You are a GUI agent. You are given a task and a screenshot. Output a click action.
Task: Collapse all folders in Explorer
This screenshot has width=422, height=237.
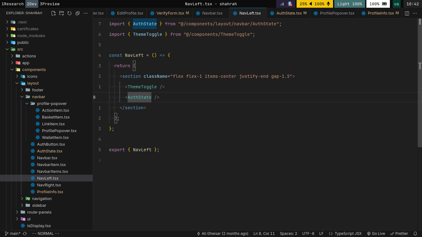point(78,13)
